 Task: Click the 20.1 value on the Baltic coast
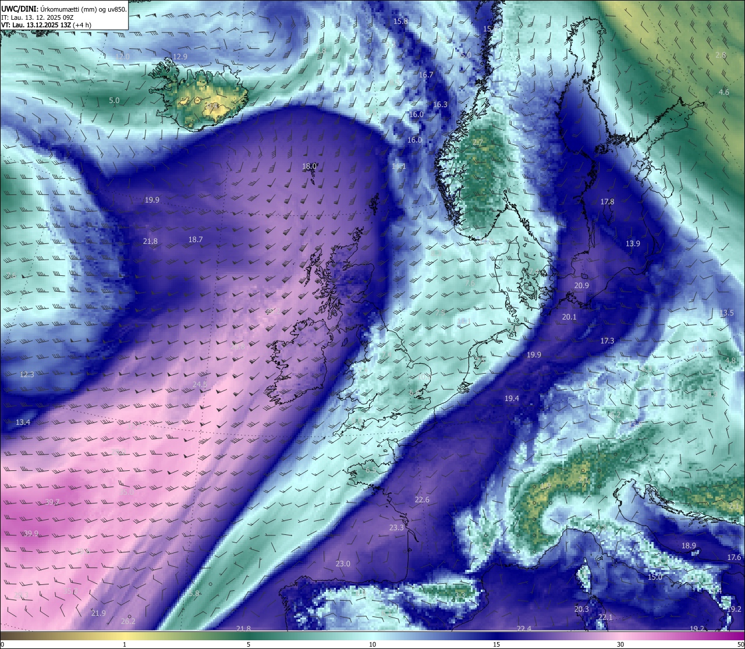tap(569, 317)
